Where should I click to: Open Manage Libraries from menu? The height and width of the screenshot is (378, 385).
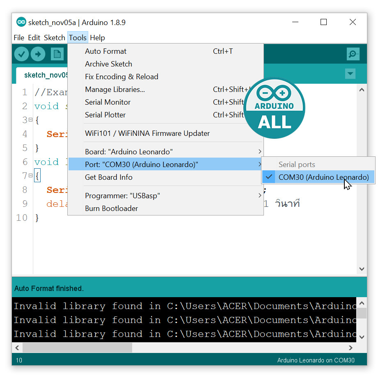pyautogui.click(x=165, y=89)
